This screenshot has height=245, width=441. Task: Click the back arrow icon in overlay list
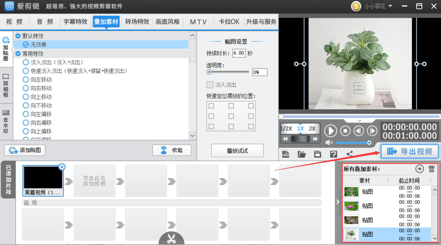tap(420, 169)
